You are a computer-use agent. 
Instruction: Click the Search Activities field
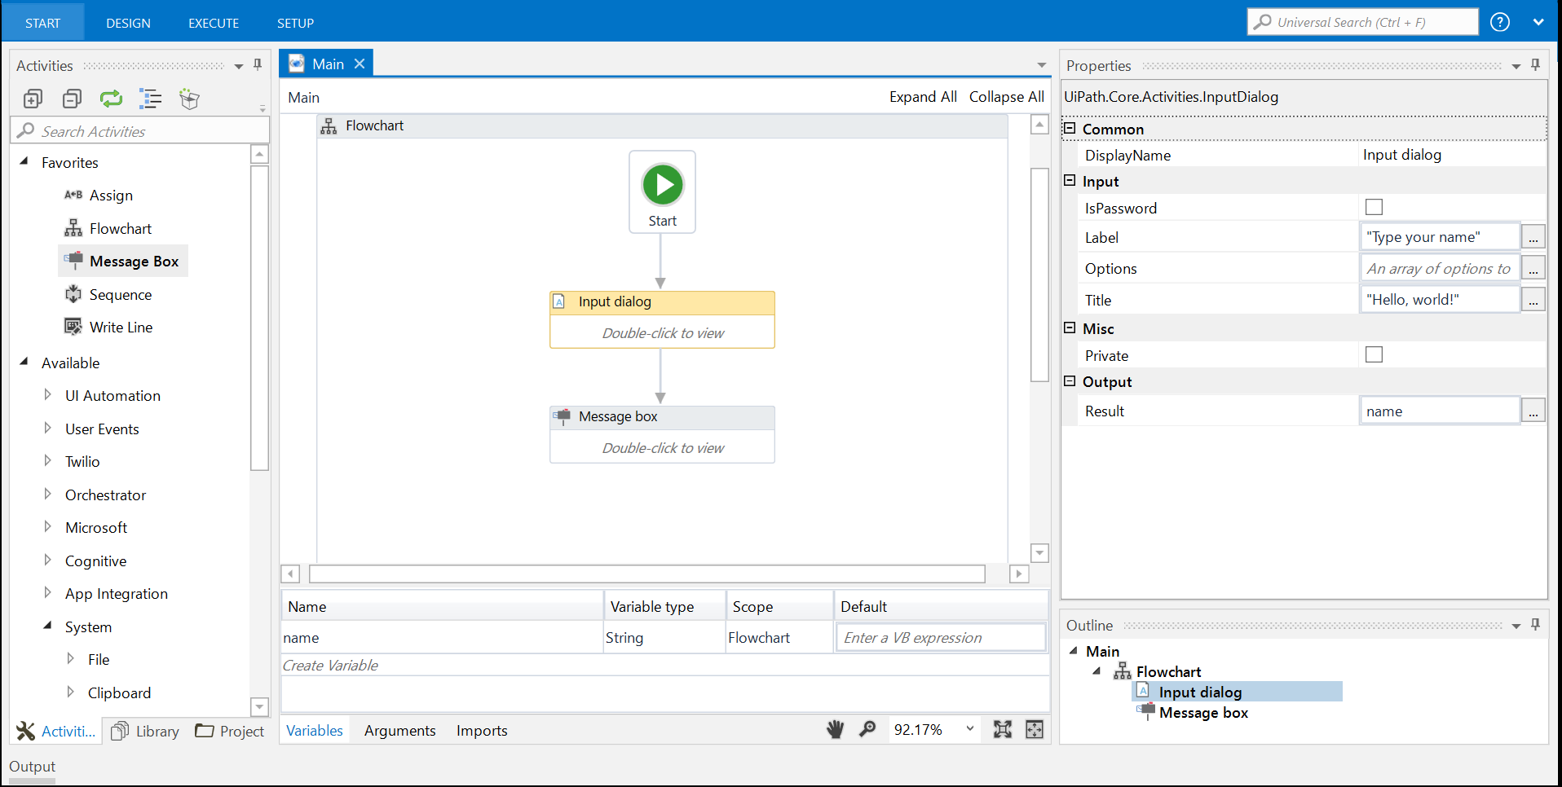point(147,131)
